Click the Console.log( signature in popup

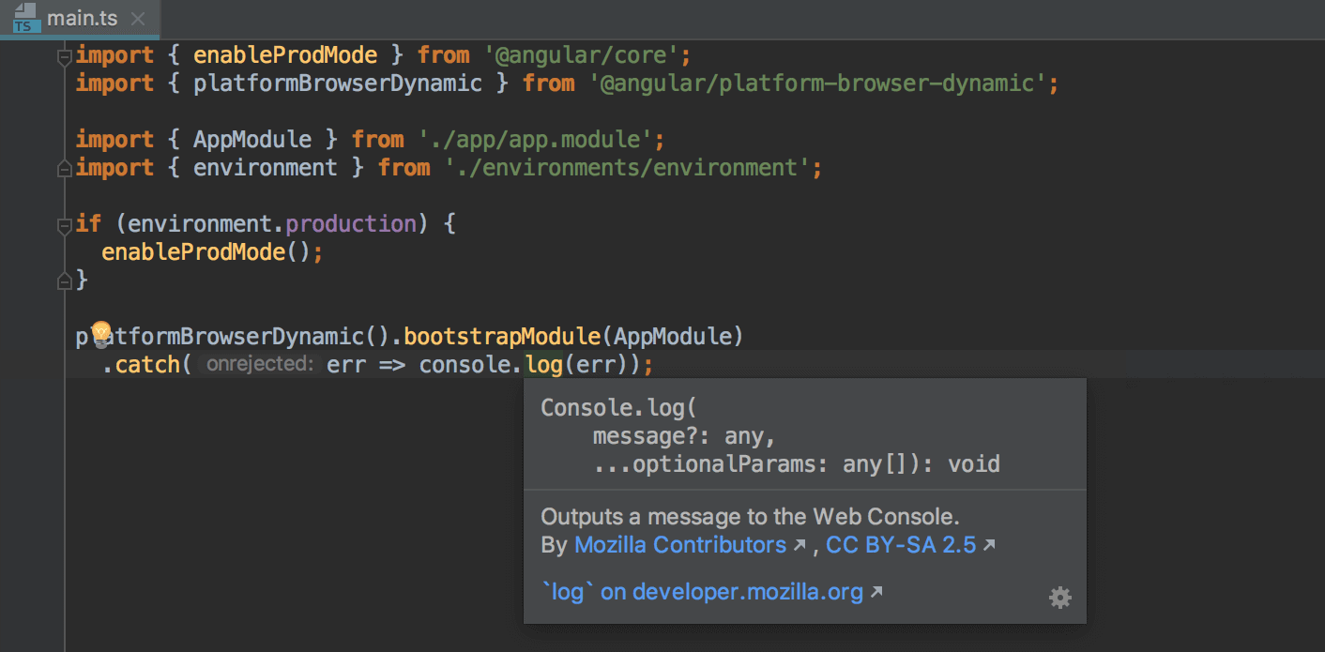click(x=619, y=409)
